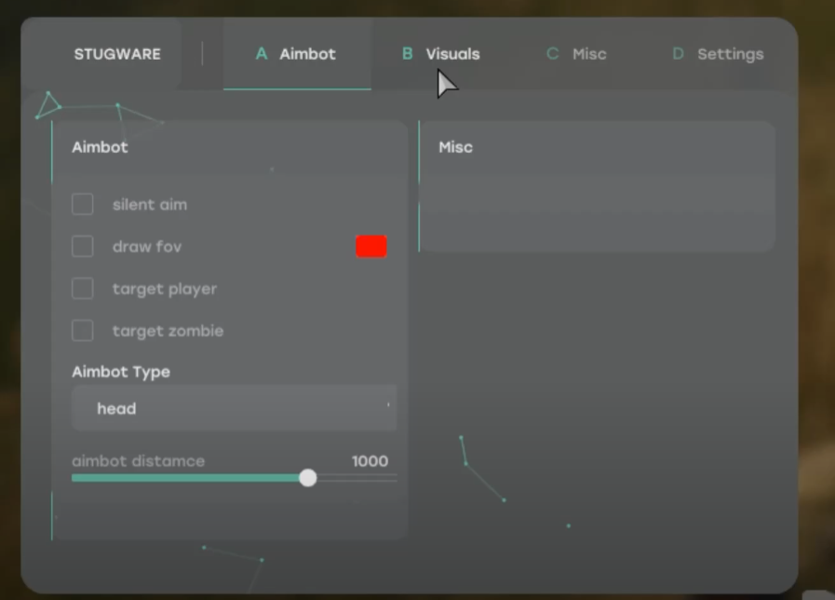Image resolution: width=835 pixels, height=600 pixels.
Task: Click the STUGWARE title label
Action: coord(117,54)
